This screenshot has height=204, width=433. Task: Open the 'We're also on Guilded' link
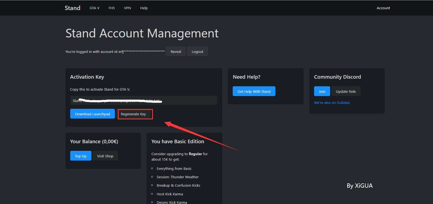pyautogui.click(x=332, y=103)
